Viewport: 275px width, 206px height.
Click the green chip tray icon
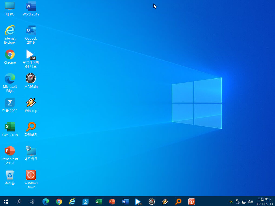pos(231,202)
